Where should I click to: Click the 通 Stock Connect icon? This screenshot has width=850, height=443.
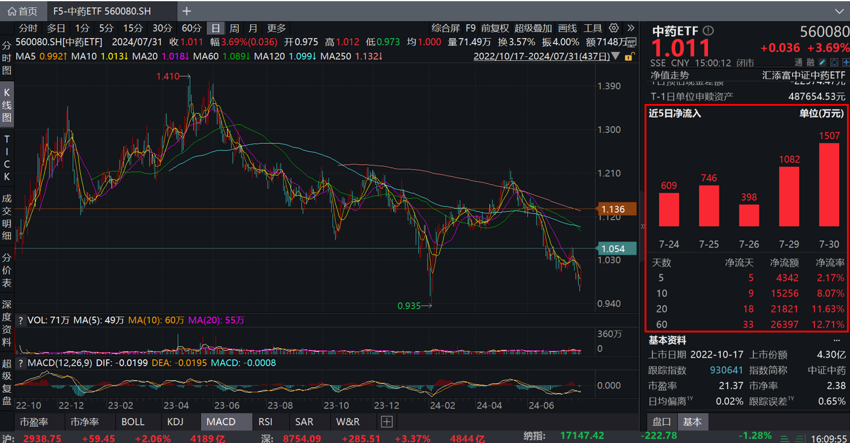(799, 62)
